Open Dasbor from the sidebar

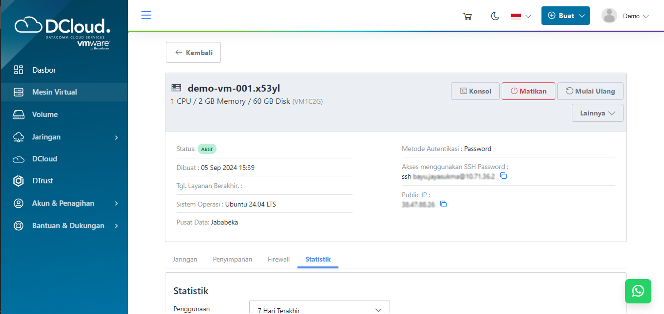(x=44, y=70)
